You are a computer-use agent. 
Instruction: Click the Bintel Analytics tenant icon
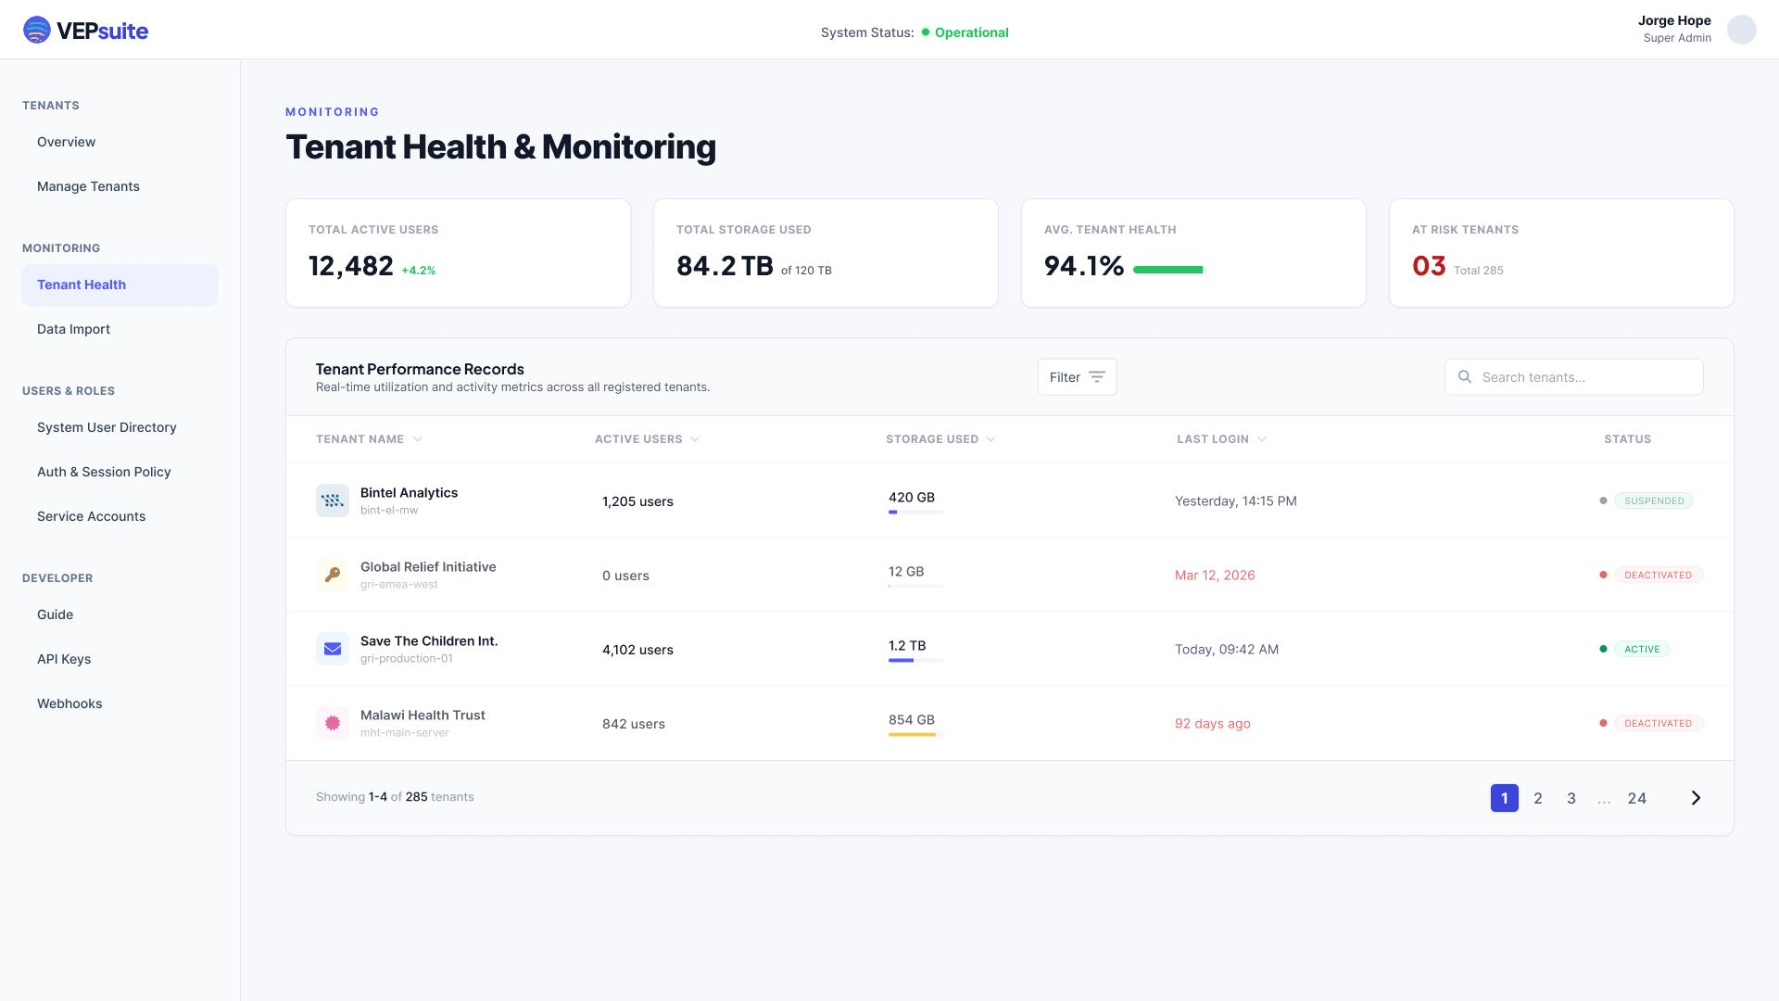click(x=333, y=500)
